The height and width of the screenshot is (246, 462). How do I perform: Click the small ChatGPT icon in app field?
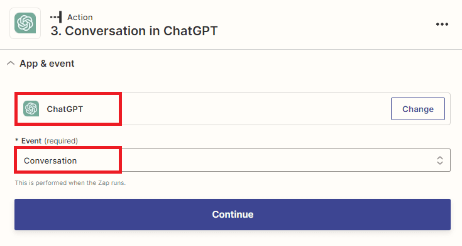click(31, 109)
